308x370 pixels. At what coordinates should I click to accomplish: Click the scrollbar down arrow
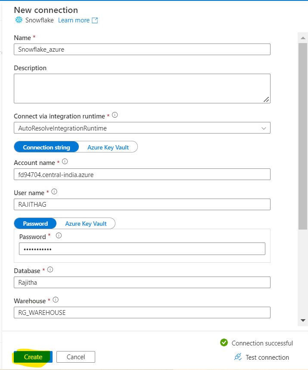click(x=303, y=320)
